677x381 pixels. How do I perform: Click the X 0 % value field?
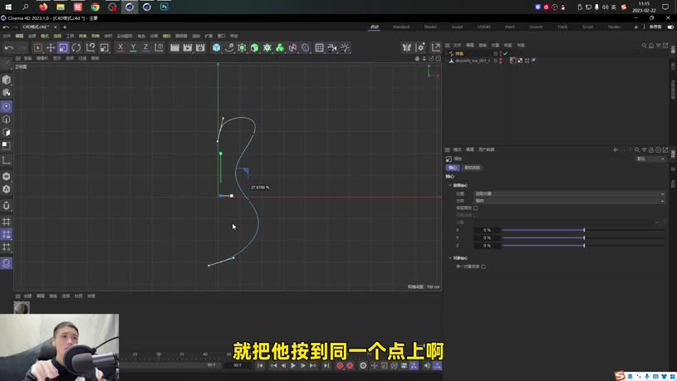pyautogui.click(x=487, y=230)
